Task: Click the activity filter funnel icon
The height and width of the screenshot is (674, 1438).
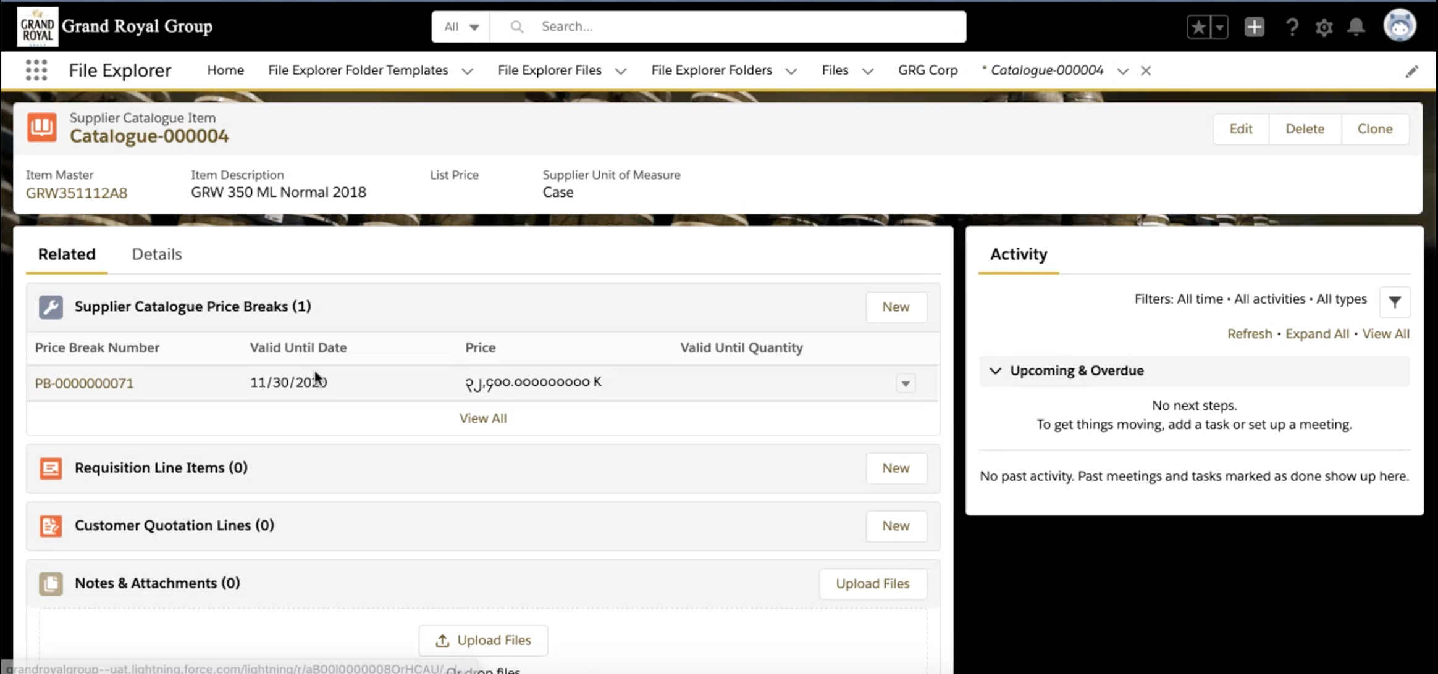Action: click(1394, 302)
